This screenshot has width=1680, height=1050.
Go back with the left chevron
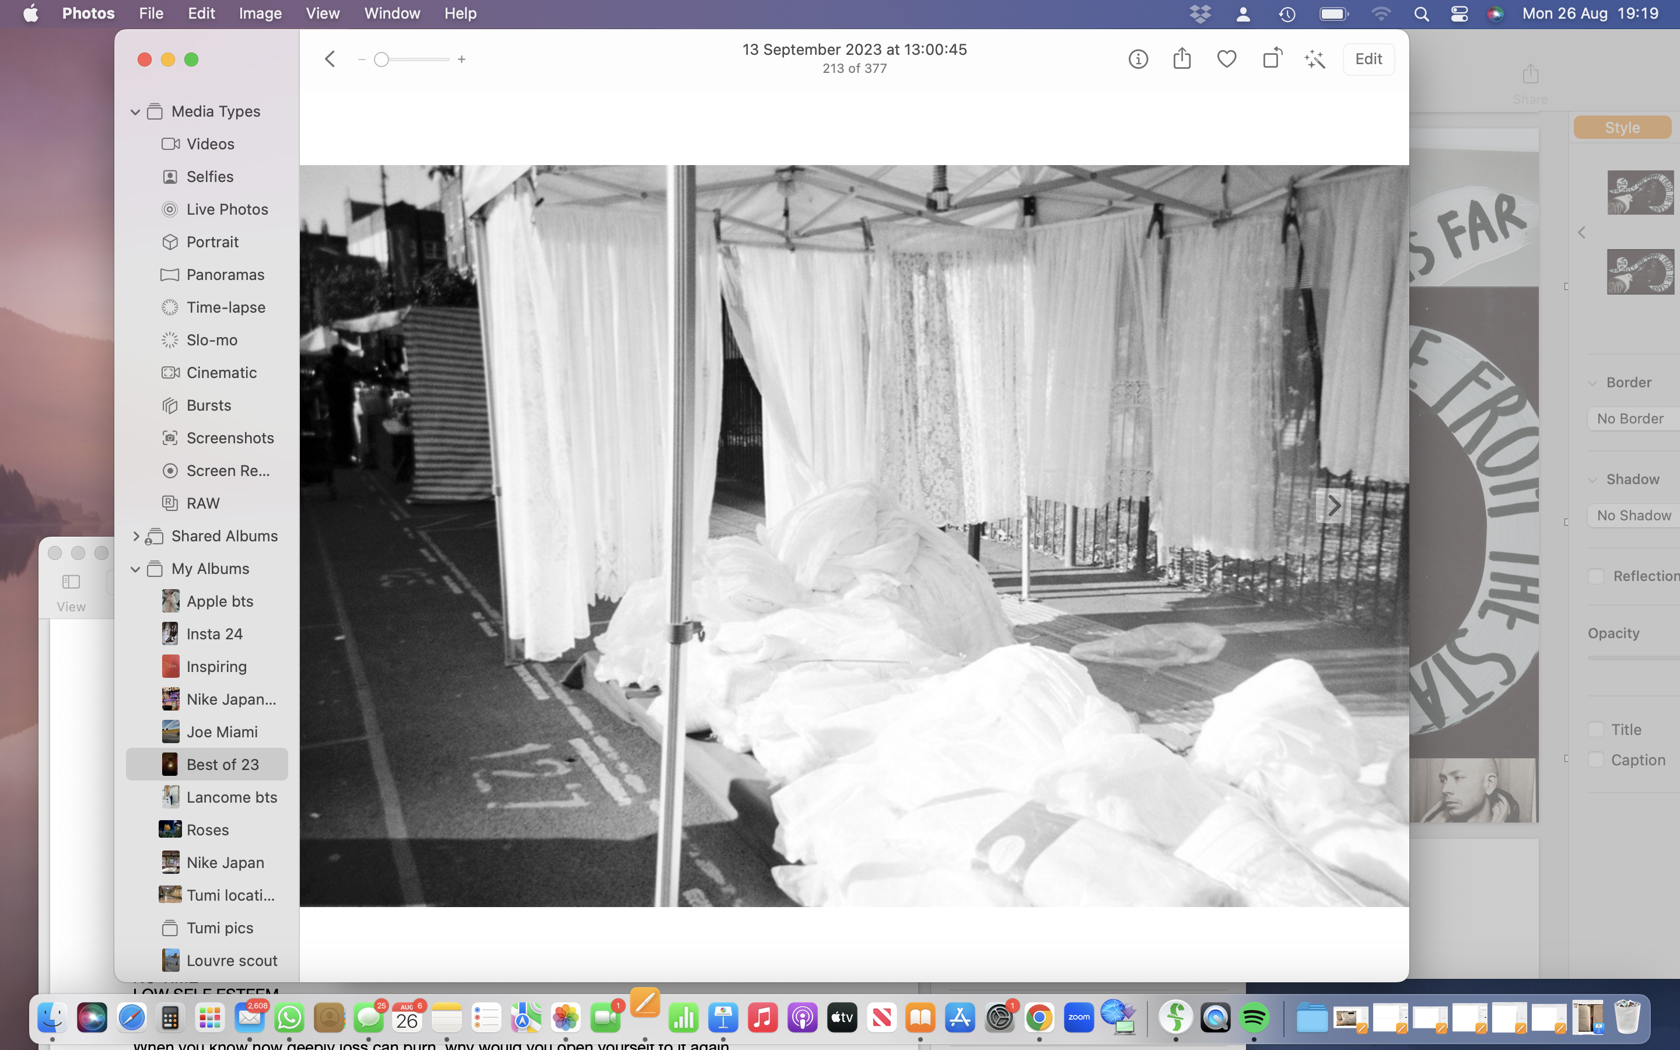(x=330, y=59)
